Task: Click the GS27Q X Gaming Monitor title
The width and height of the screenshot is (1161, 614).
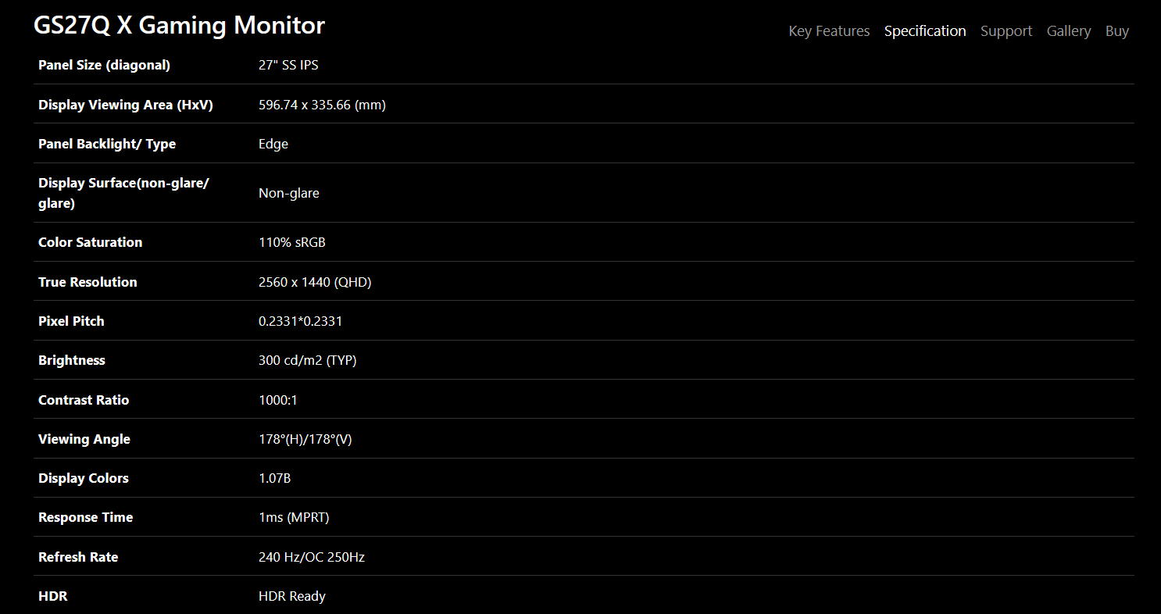Action: pos(179,26)
